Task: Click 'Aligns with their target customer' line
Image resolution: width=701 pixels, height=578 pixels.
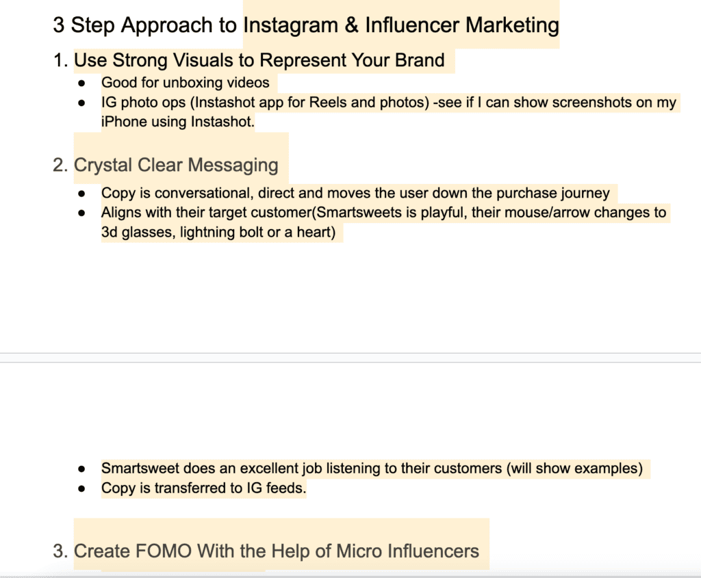Action: coord(383,212)
